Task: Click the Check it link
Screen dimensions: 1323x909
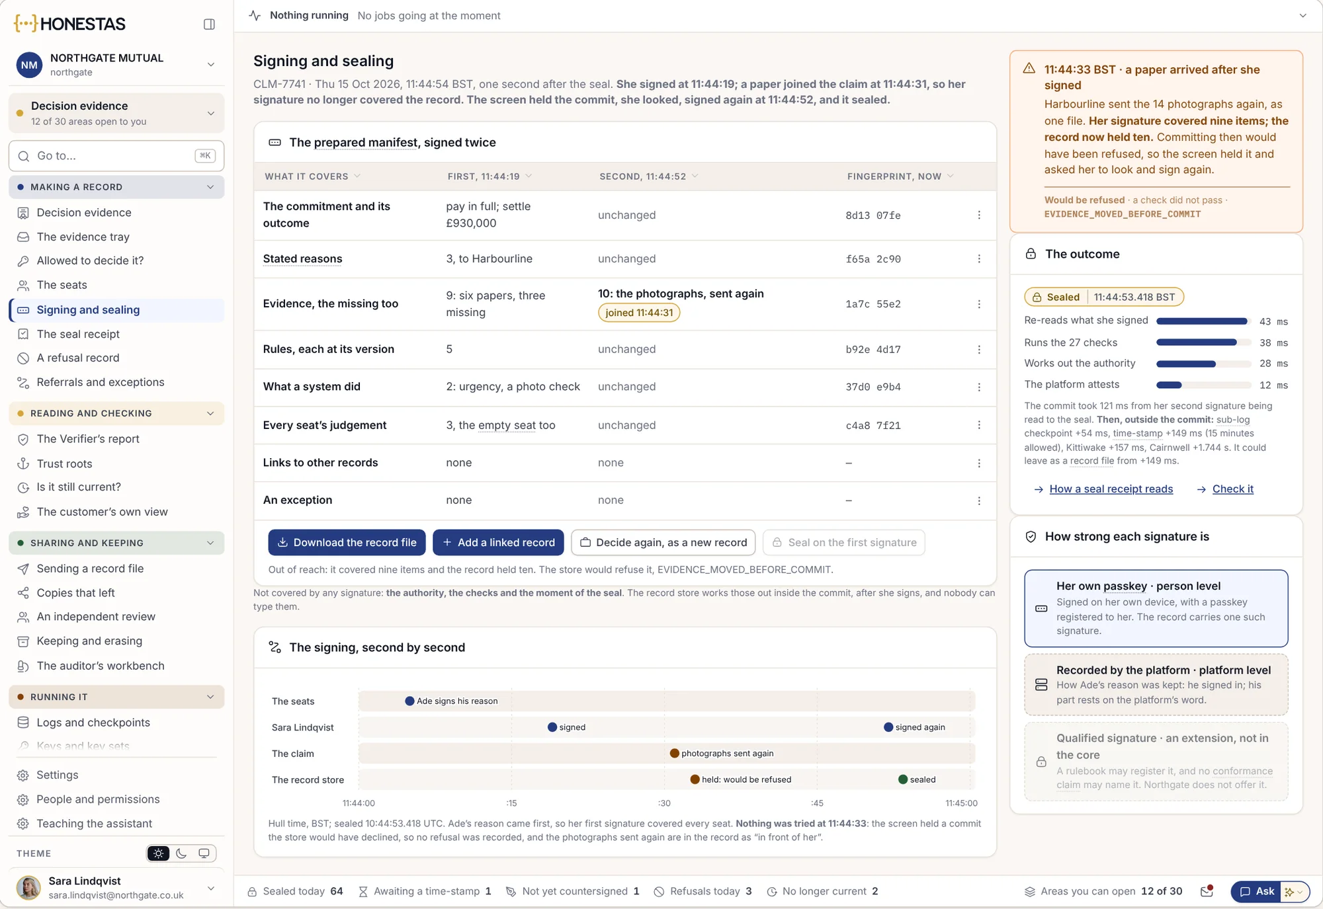Action: point(1232,489)
